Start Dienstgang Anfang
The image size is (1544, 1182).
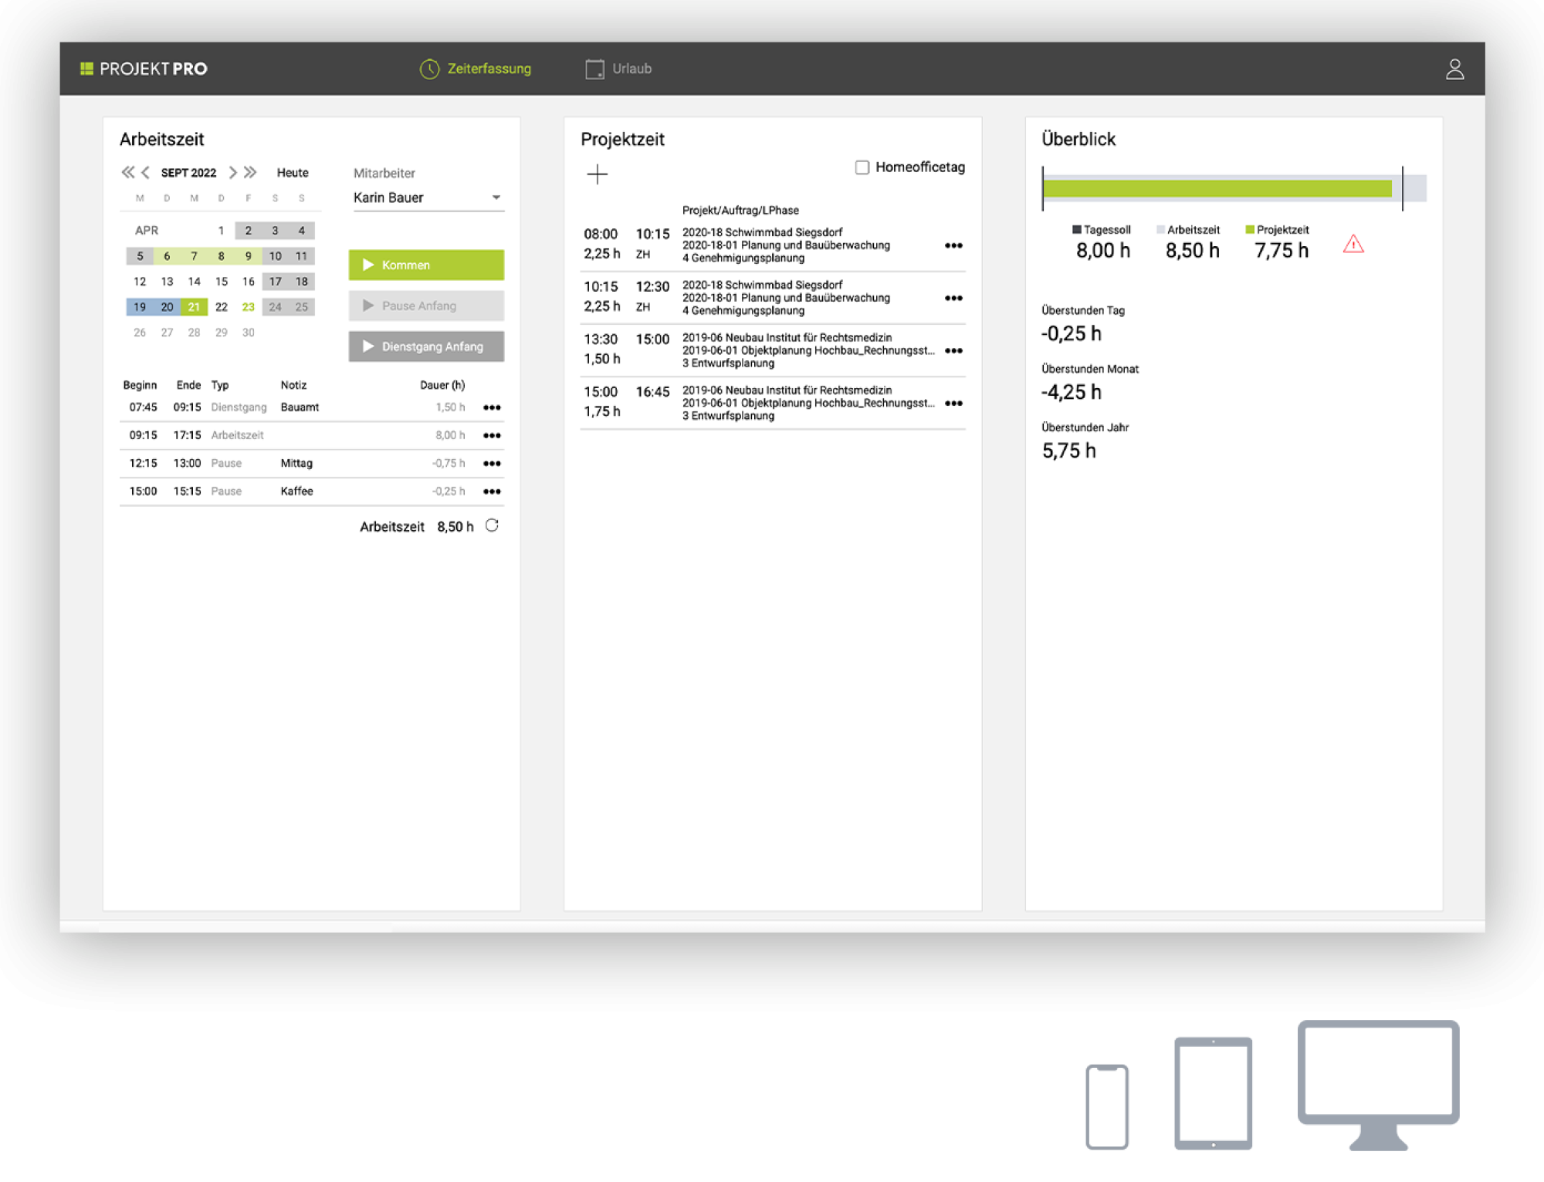pos(426,346)
